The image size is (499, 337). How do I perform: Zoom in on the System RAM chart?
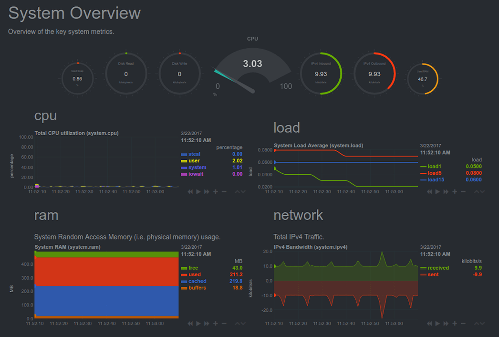(216, 323)
